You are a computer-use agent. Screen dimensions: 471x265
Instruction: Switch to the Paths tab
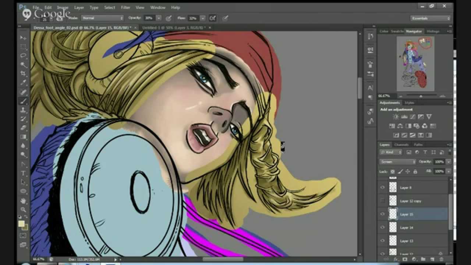pos(418,145)
